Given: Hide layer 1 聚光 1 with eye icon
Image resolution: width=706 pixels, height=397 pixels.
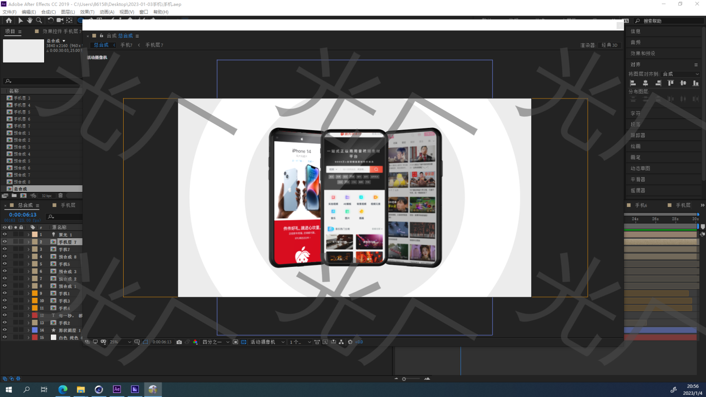Looking at the screenshot, I should 5,235.
